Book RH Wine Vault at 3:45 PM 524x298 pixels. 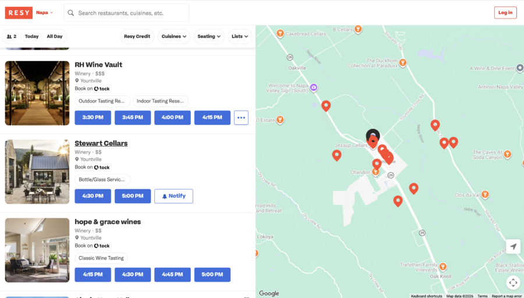133,118
